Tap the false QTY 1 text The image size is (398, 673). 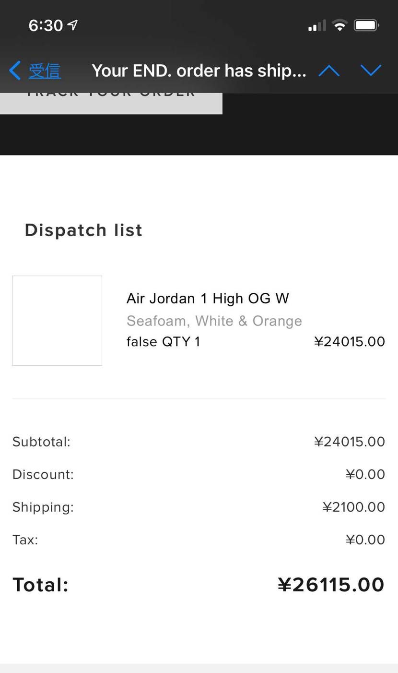[x=163, y=342]
